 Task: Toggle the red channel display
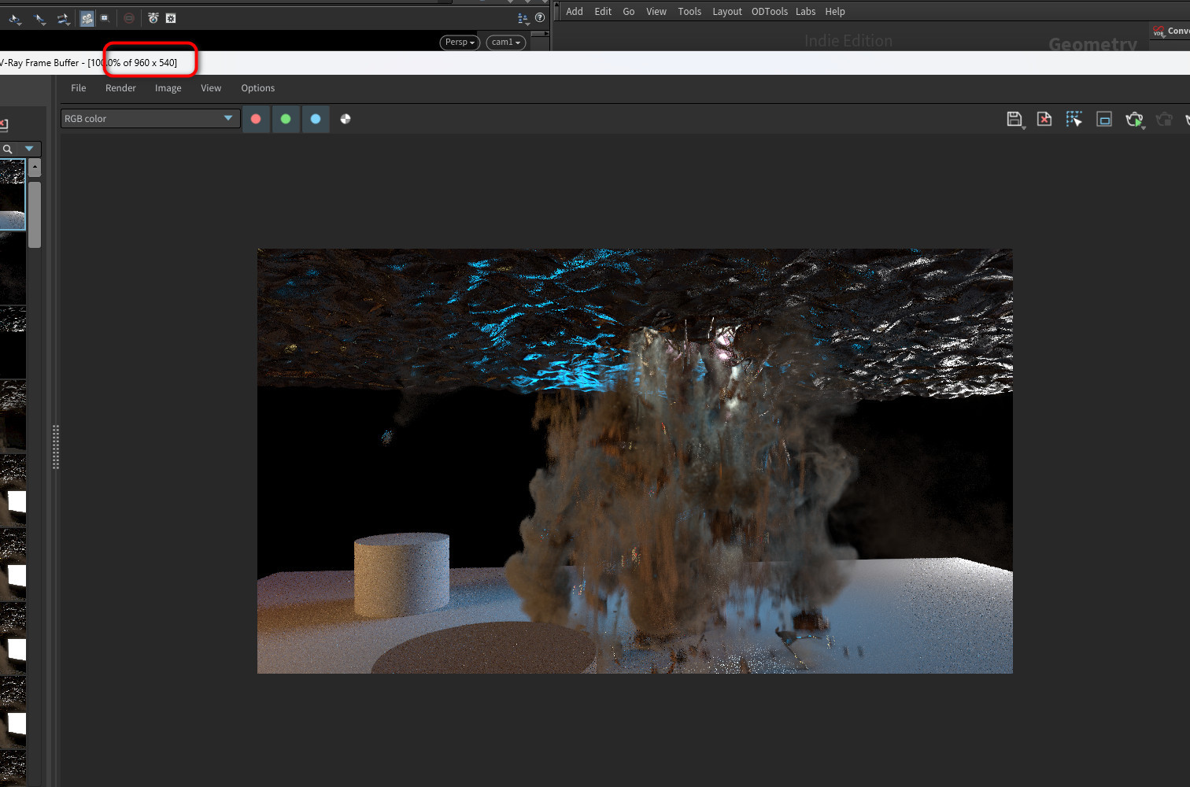[256, 119]
